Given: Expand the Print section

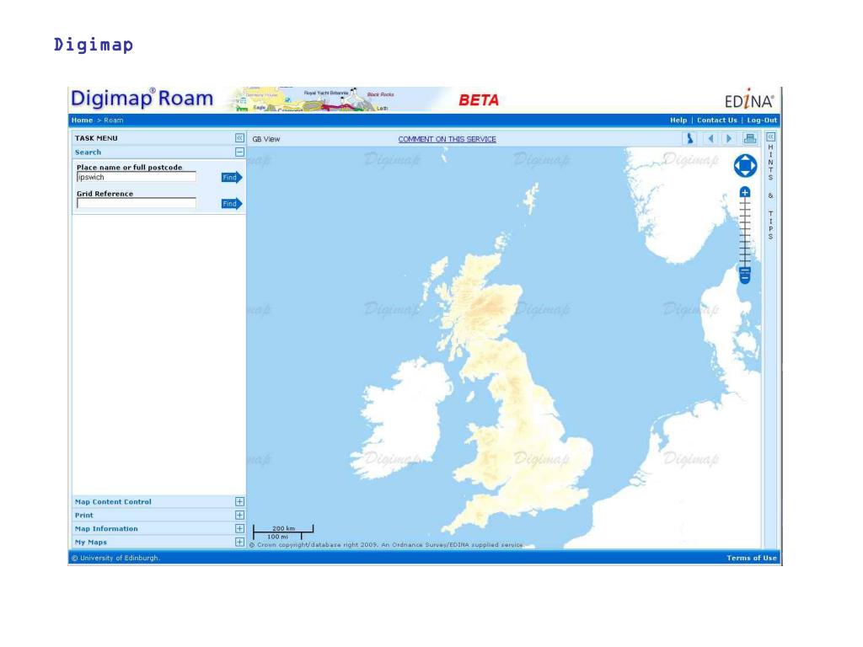Looking at the screenshot, I should click(239, 515).
